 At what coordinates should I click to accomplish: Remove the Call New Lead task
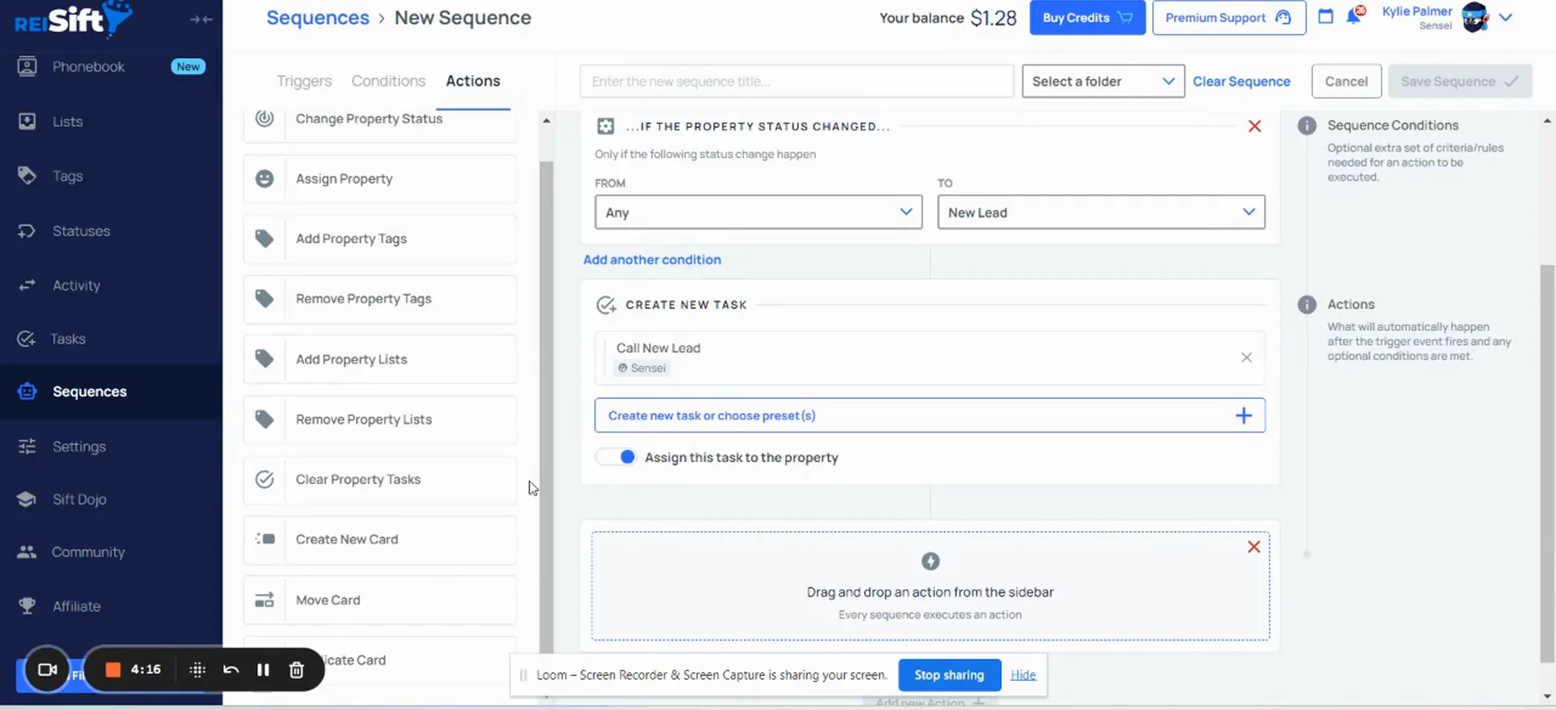click(1246, 357)
